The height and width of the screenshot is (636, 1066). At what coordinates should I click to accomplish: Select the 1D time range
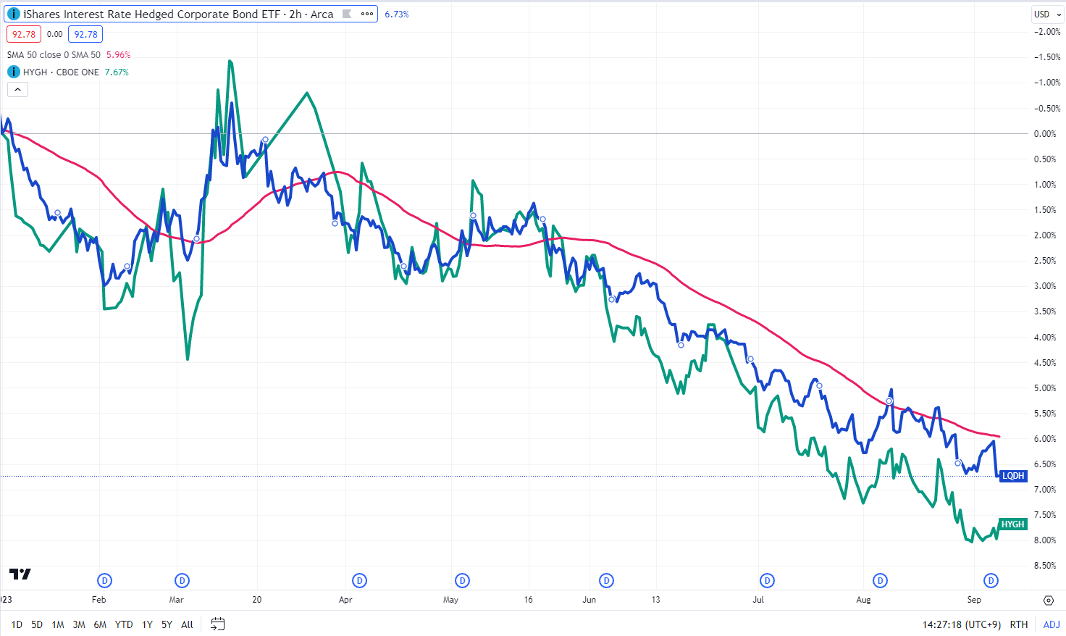click(x=17, y=624)
